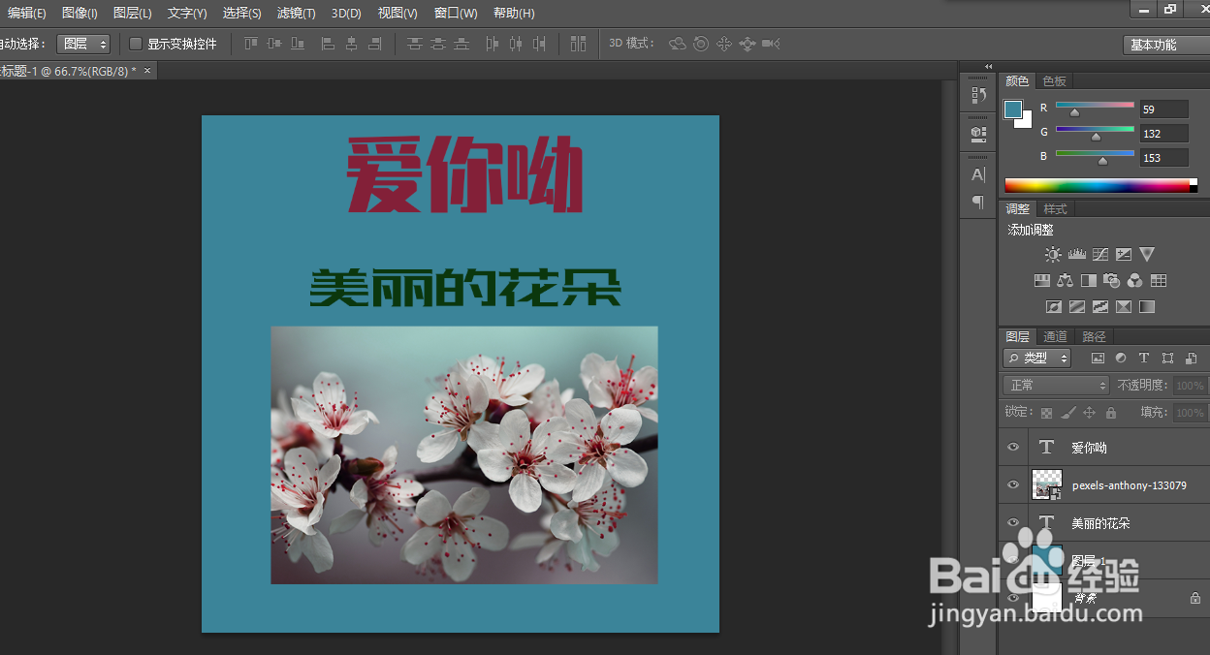
Task: Switch to the 色板 tab
Action: 1054,81
